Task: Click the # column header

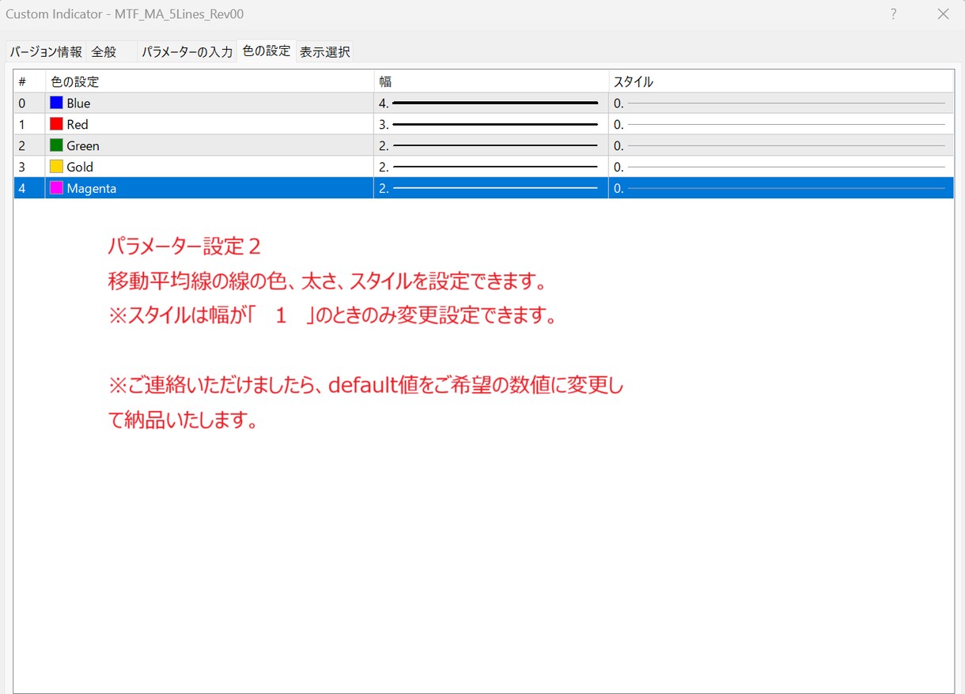Action: (29, 81)
